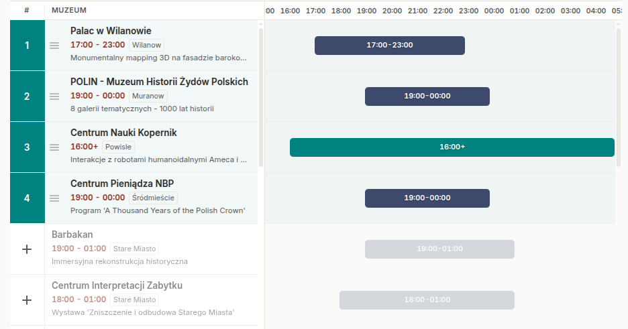628x329 pixels.
Task: Click the POLIN 19:00-00:00 timeline bar
Action: 427,96
